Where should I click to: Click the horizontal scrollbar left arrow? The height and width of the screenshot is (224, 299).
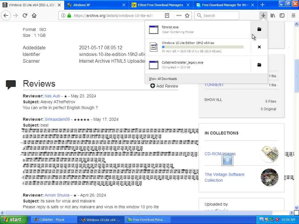(2, 213)
